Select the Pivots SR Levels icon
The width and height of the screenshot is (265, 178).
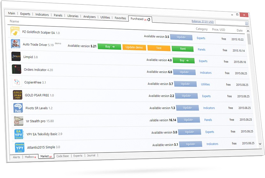(18, 108)
